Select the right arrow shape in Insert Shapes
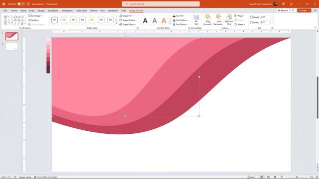The image size is (319, 179). [x=15, y=20]
